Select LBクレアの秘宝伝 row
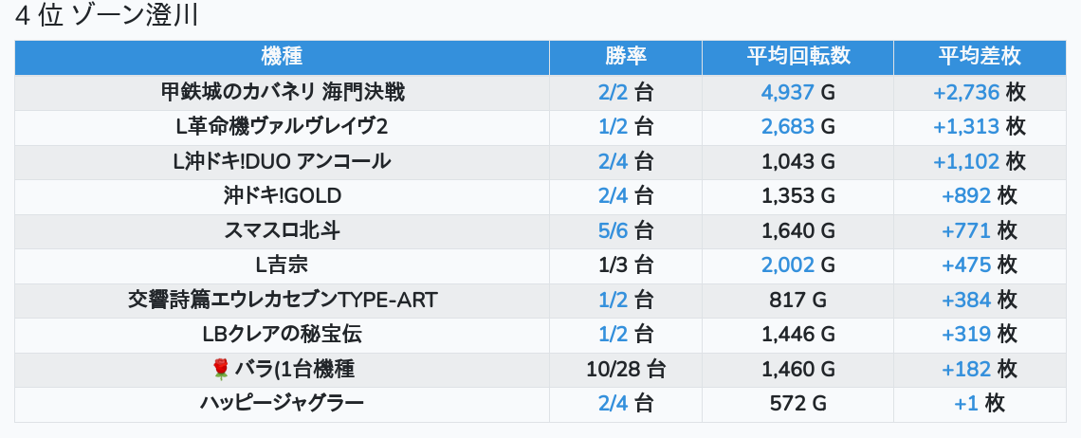The image size is (1081, 438). pos(283,334)
